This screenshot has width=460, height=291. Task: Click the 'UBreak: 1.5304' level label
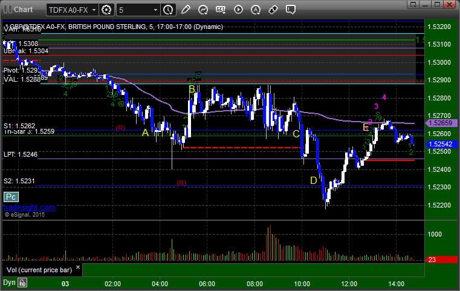tap(26, 51)
